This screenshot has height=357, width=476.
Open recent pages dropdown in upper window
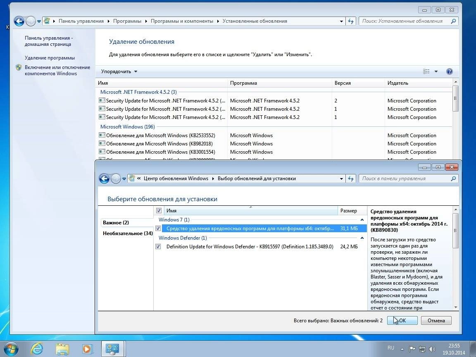pos(39,21)
